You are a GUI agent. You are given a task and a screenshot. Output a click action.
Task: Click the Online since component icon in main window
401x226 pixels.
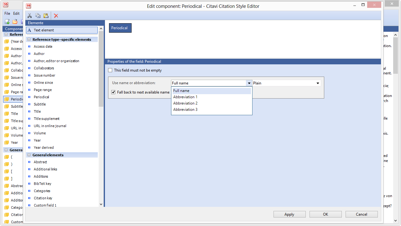click(x=7, y=85)
